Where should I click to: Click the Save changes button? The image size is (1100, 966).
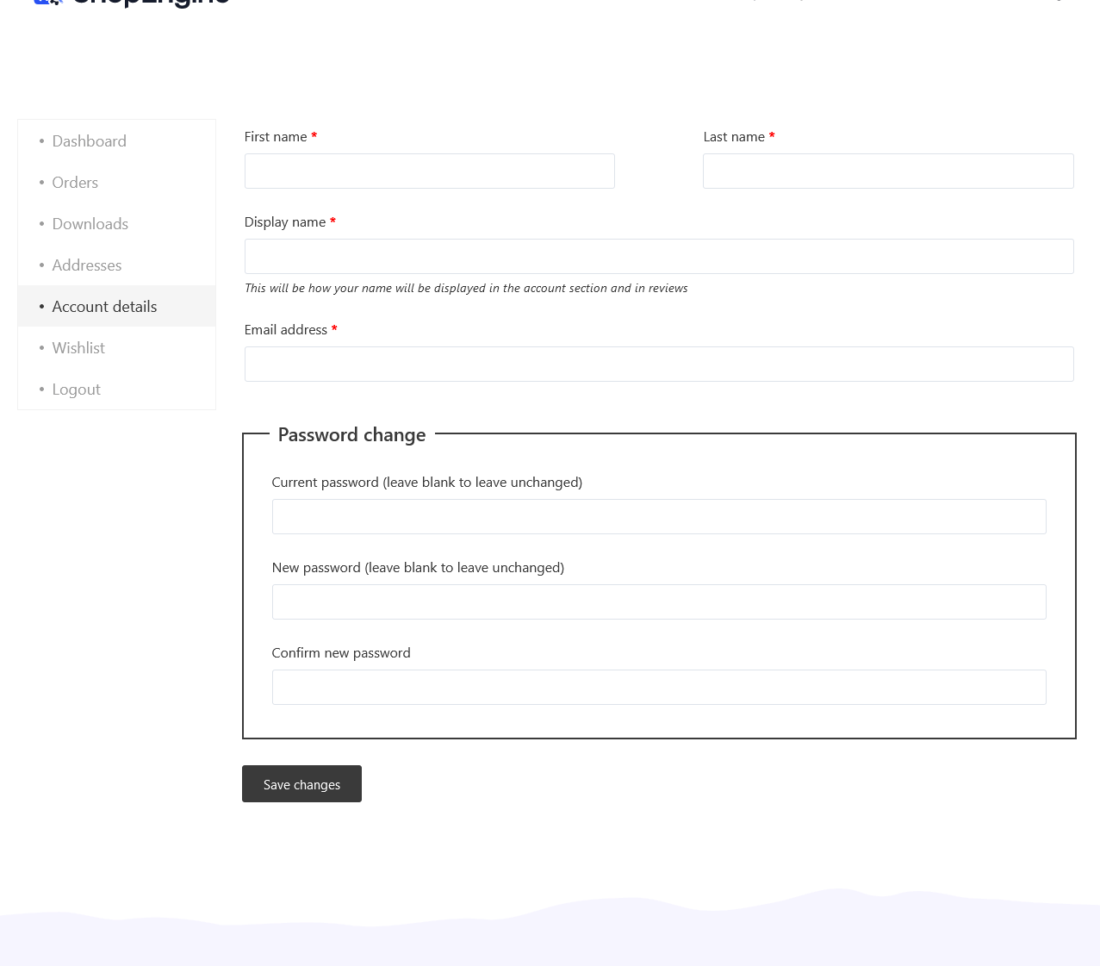tap(301, 784)
